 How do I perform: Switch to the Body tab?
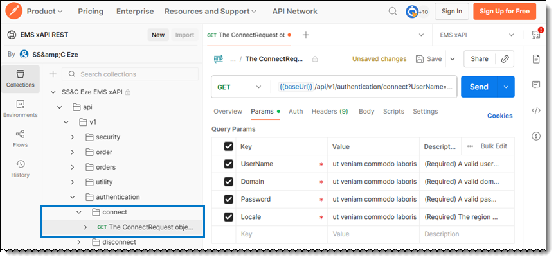tap(366, 111)
